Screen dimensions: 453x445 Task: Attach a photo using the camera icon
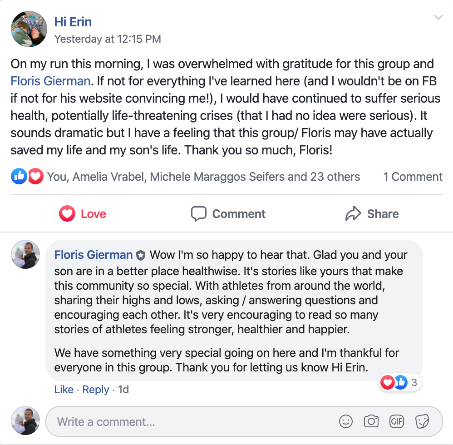tap(371, 421)
